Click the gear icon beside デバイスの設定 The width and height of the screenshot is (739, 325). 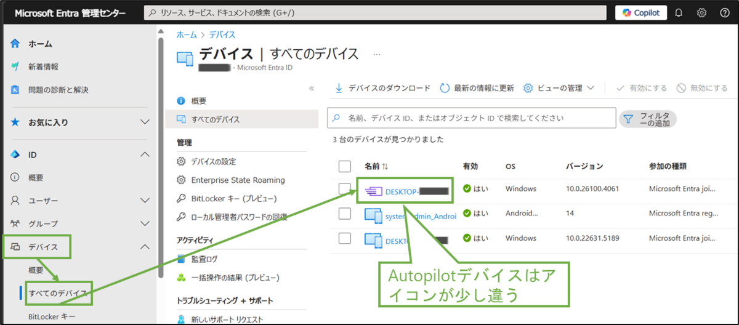click(181, 161)
